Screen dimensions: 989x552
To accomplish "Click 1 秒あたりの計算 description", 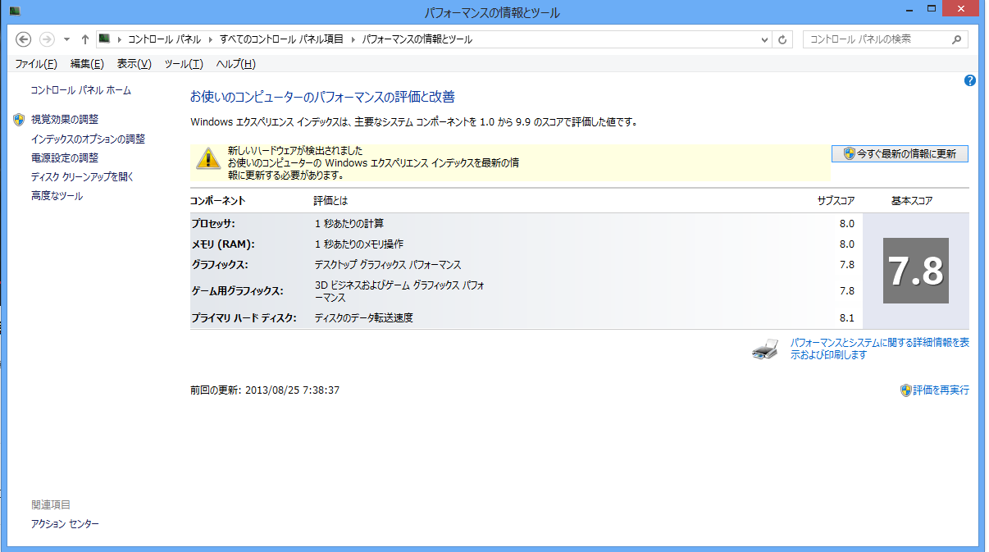I will point(349,223).
